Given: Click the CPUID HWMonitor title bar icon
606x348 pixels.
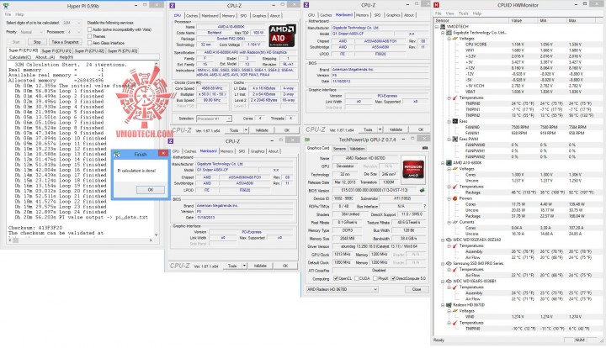Looking at the screenshot, I should pyautogui.click(x=436, y=5).
